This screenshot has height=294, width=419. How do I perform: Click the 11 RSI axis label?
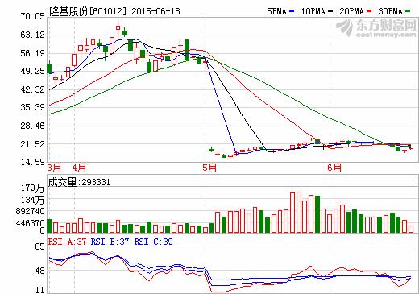pyautogui.click(x=39, y=290)
